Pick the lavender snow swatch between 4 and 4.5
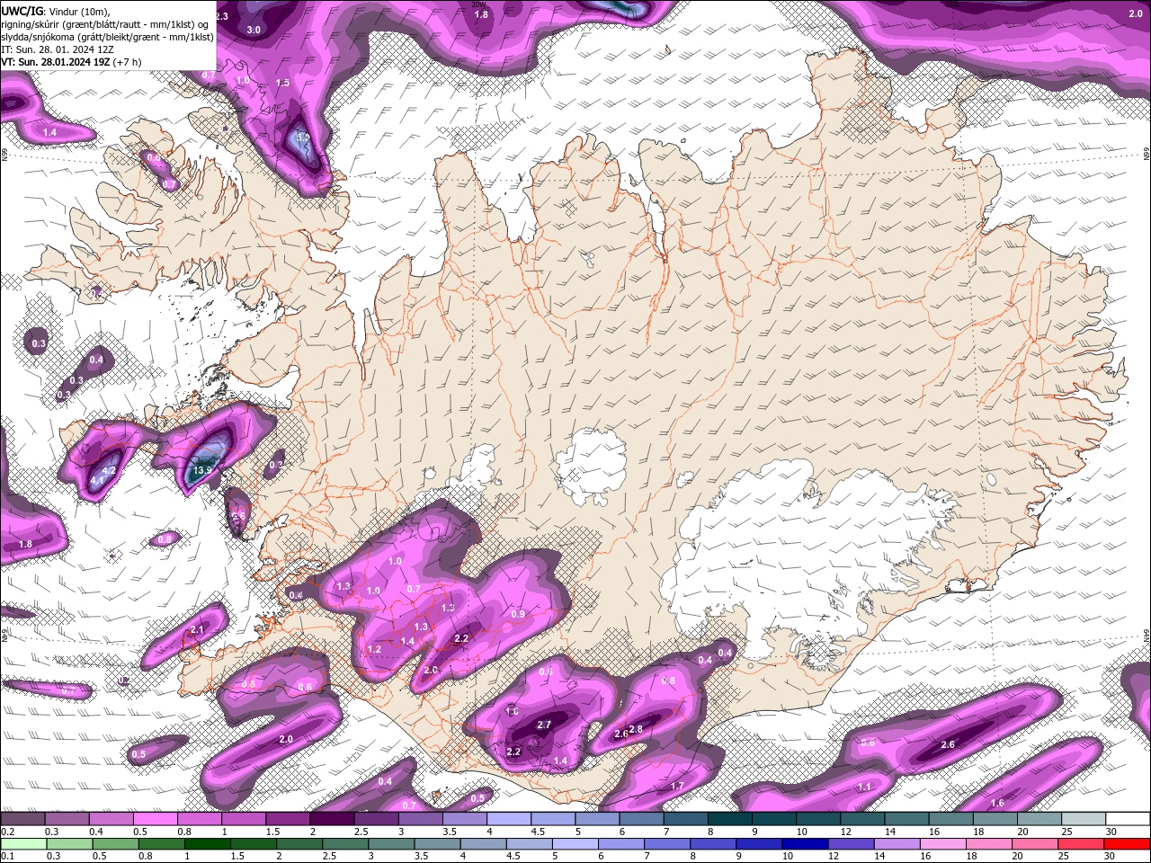This screenshot has height=863, width=1151. 509,819
